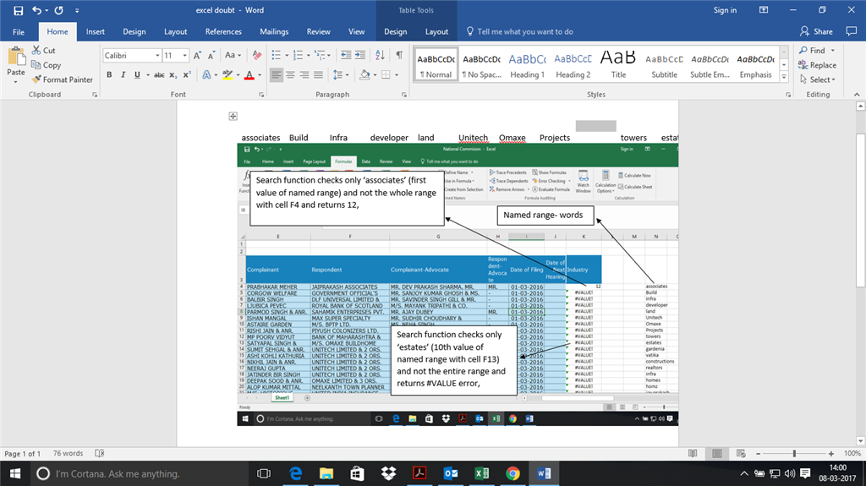Screen dimensions: 866x486
Task: Grow the font size
Action: click(197, 55)
